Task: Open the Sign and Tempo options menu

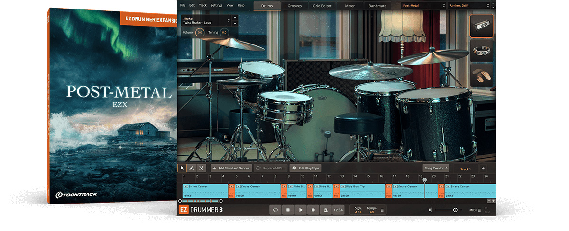Action: pyautogui.click(x=383, y=210)
